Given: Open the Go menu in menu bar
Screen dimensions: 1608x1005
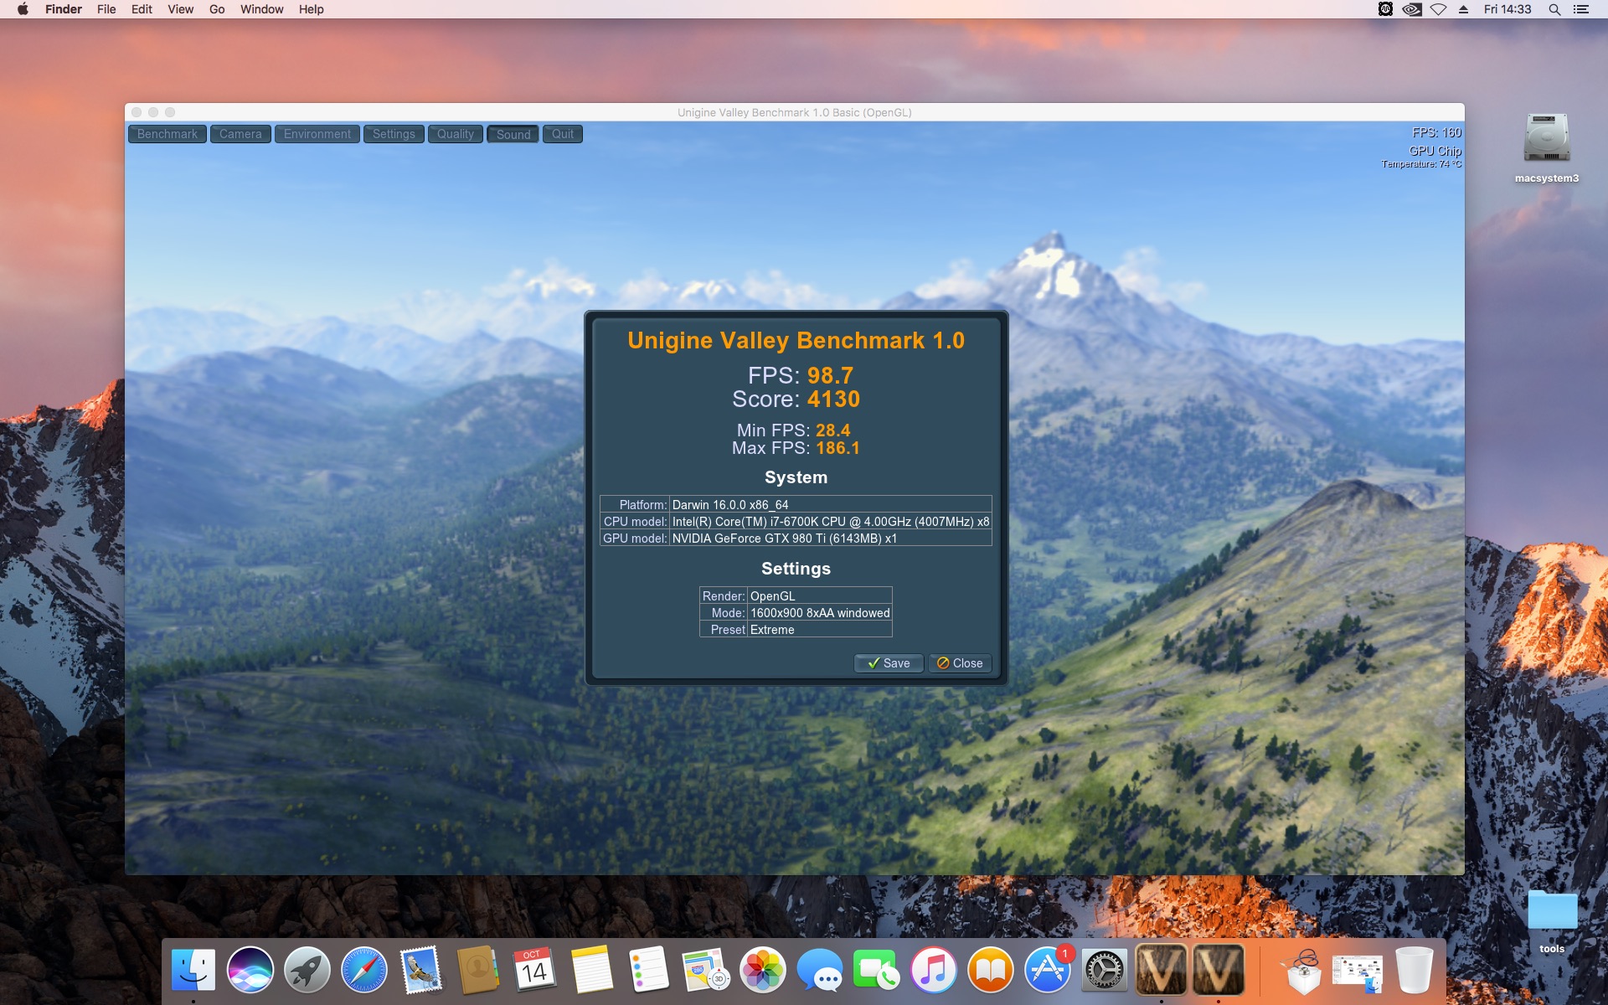Looking at the screenshot, I should [x=217, y=9].
